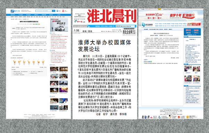Click the last yellow emoji reaction mascot
This screenshot has width=209, height=133.
[43, 62]
